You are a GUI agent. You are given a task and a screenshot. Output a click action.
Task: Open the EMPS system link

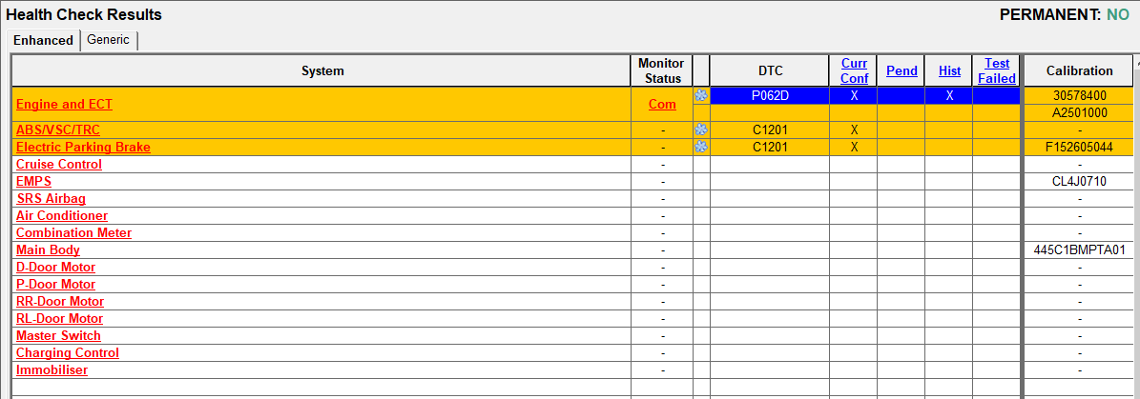pos(33,181)
